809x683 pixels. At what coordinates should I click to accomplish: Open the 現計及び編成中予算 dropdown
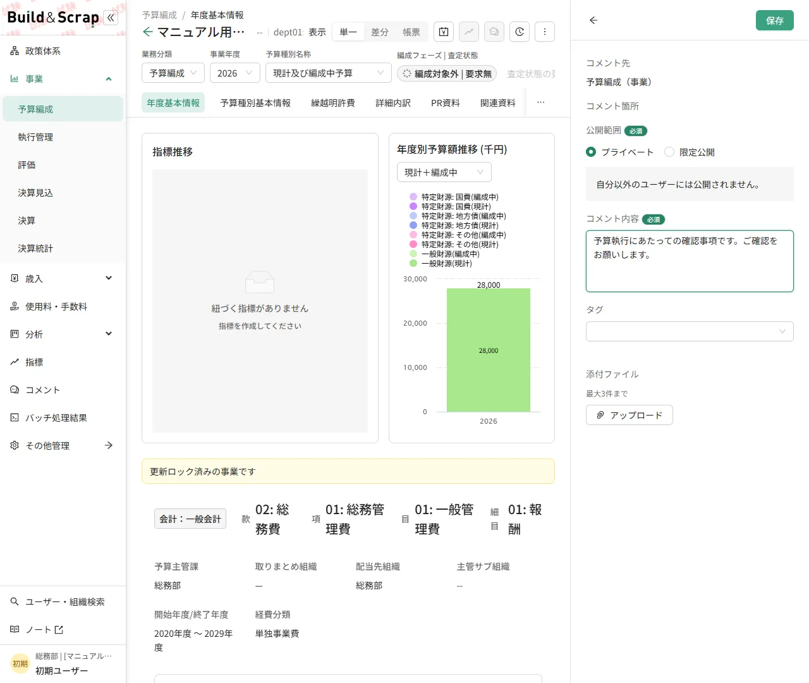coord(329,73)
